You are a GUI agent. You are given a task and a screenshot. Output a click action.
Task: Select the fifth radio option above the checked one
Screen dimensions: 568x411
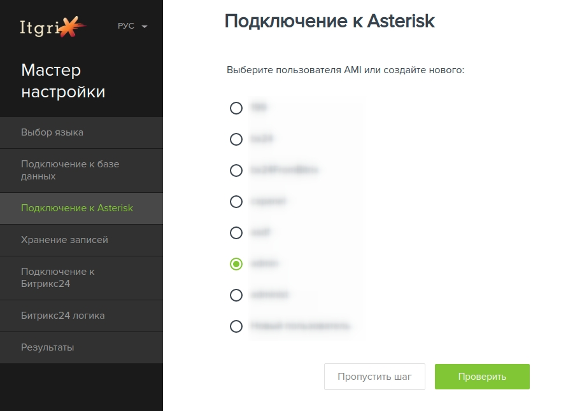tap(236, 233)
